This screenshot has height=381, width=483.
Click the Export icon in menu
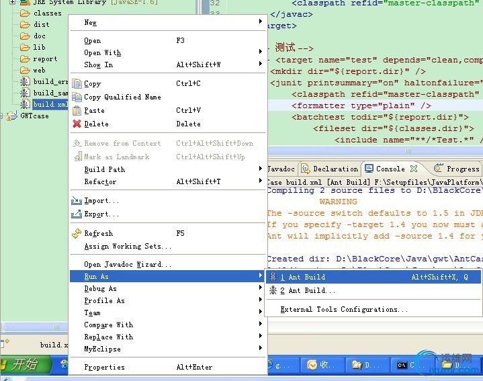(x=77, y=214)
